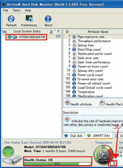Open the Tasks menu

point(16,10)
